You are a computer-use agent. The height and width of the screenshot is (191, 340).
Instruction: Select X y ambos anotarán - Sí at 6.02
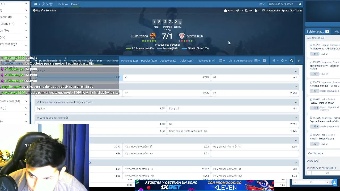(x=167, y=147)
